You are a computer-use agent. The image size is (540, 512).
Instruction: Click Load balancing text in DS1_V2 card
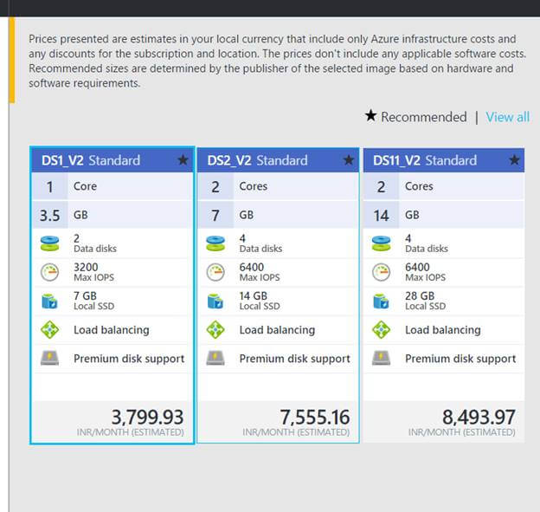112,330
